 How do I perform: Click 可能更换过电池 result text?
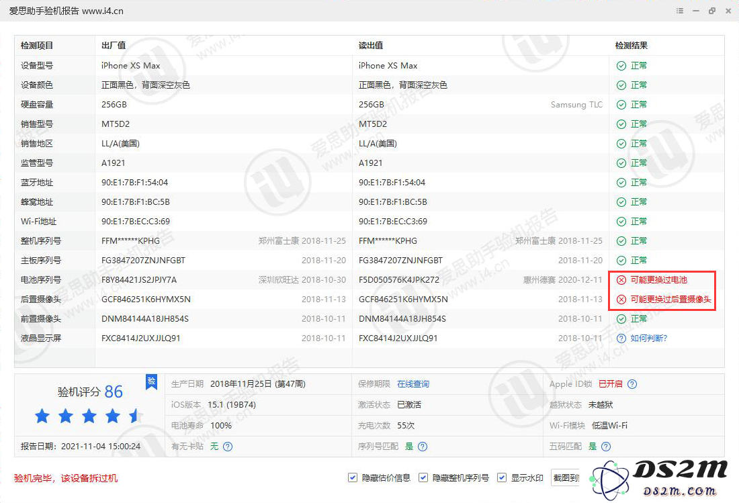tap(659, 280)
